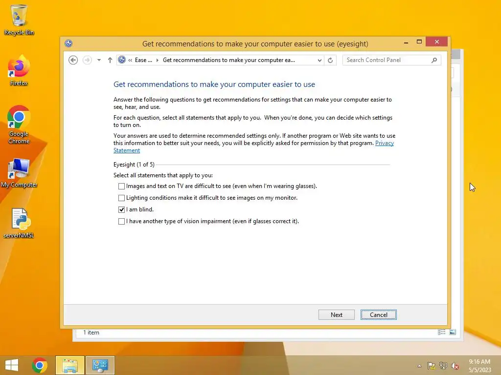Switch to Control Panel taskbar button
This screenshot has height=375, width=501.
point(100,365)
